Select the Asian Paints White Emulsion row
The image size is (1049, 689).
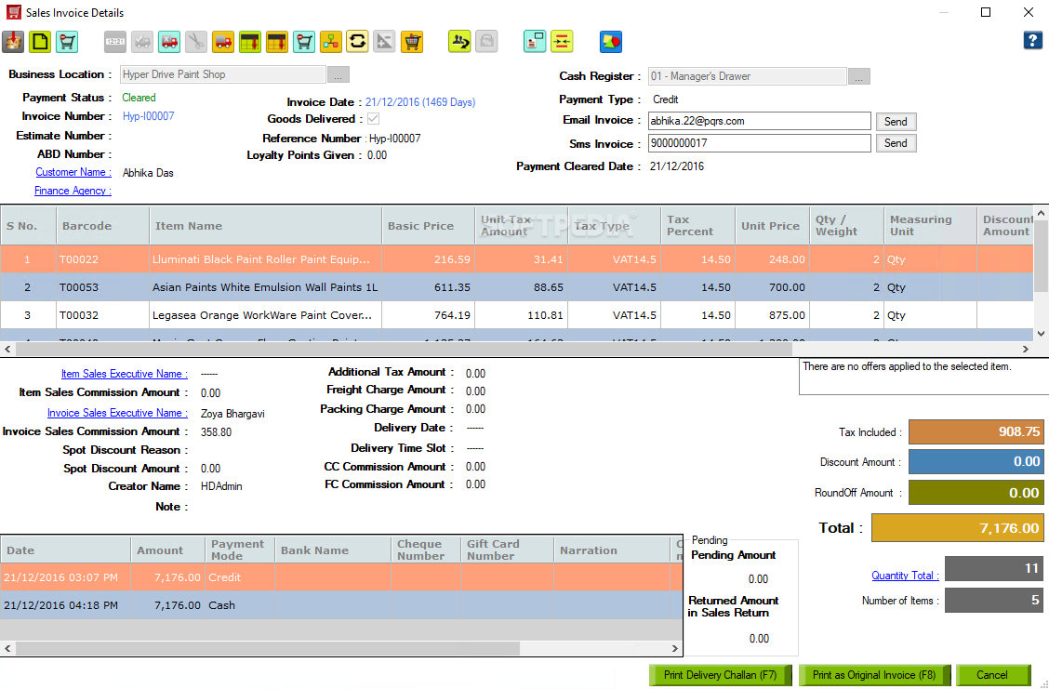point(516,287)
